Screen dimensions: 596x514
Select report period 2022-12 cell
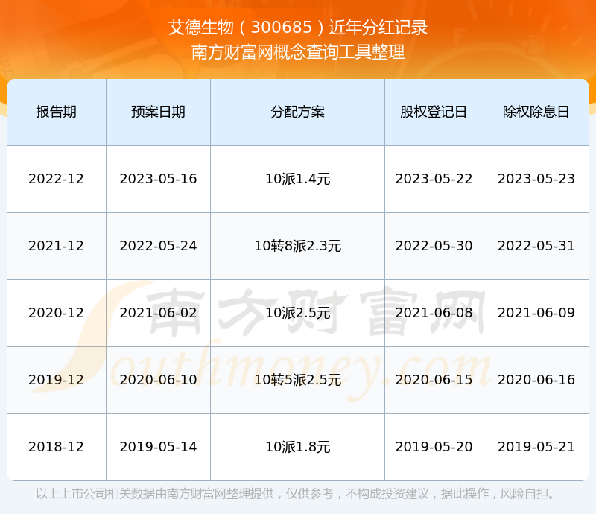click(57, 179)
